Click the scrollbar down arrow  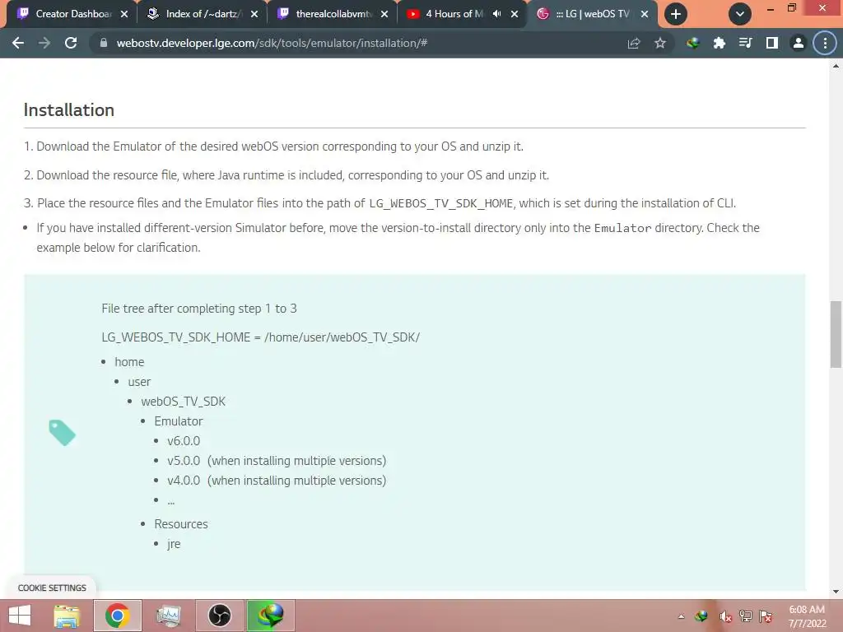836,592
